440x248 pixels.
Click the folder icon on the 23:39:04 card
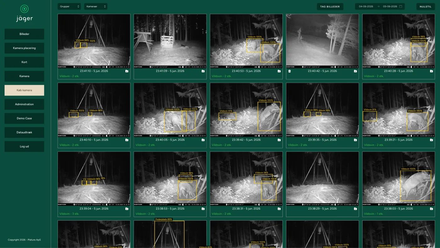coord(127,209)
